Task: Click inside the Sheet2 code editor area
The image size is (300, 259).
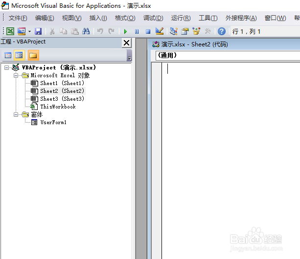Action: point(231,160)
